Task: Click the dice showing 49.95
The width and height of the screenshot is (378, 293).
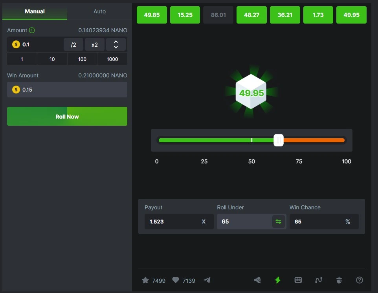Action: (x=251, y=92)
